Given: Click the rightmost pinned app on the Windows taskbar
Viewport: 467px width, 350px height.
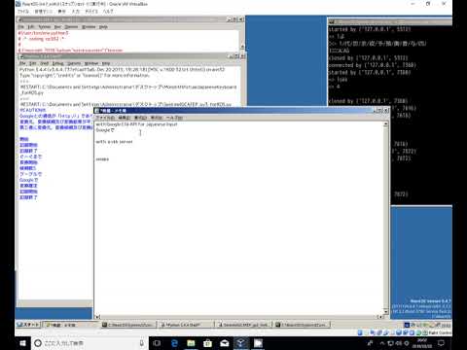Looking at the screenshot, I should tap(258, 343).
